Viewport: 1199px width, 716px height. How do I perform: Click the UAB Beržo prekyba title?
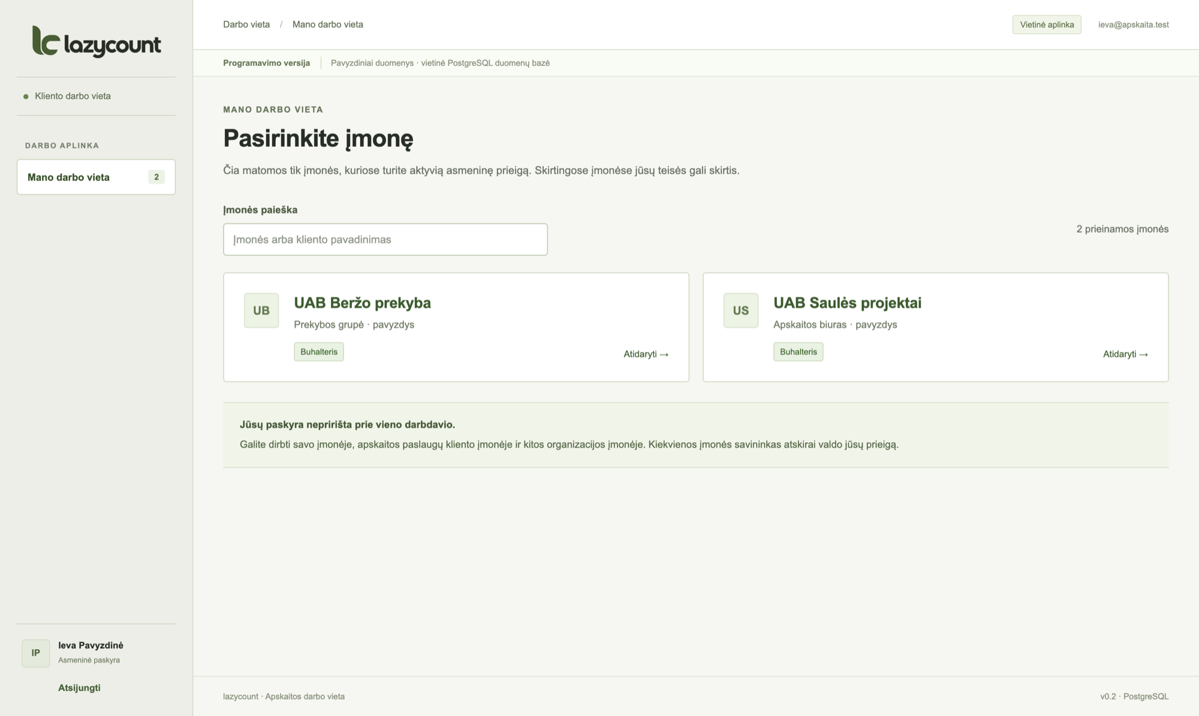(x=362, y=303)
